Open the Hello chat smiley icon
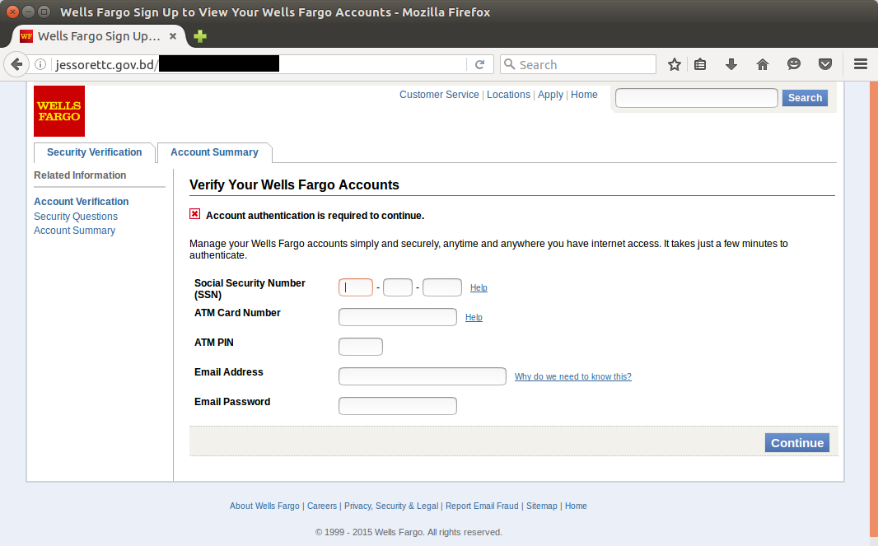Image resolution: width=878 pixels, height=546 pixels. click(794, 64)
